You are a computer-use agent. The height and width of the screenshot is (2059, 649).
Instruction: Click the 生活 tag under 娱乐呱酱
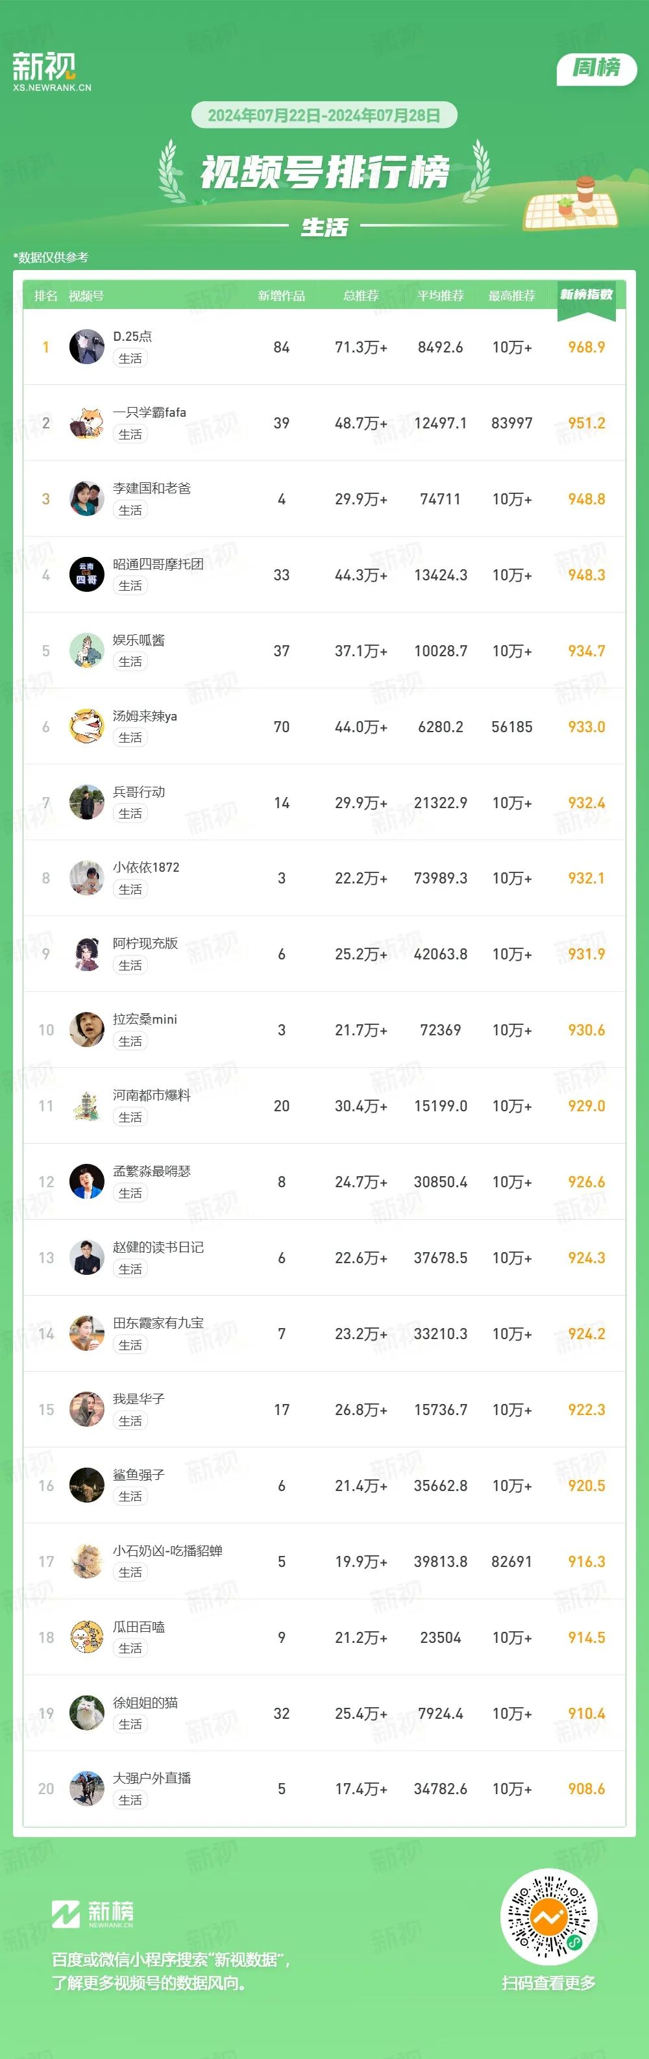tap(130, 662)
